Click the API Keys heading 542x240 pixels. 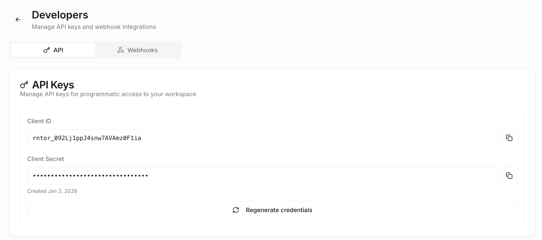coord(53,85)
